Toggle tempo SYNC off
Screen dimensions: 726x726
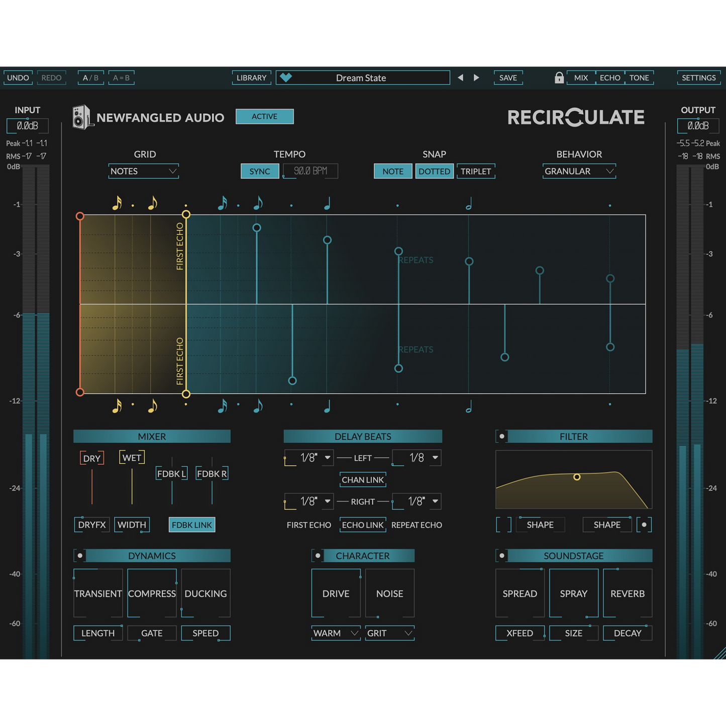click(x=260, y=171)
